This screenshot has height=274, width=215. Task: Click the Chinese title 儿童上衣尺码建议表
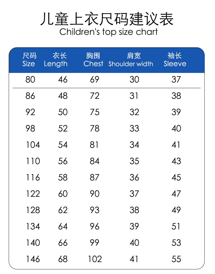[107, 19]
